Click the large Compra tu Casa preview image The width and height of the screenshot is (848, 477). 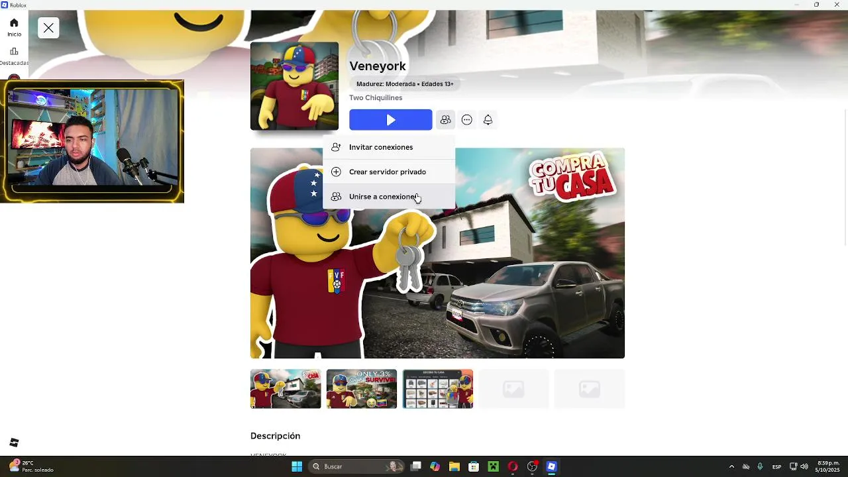tap(437, 253)
